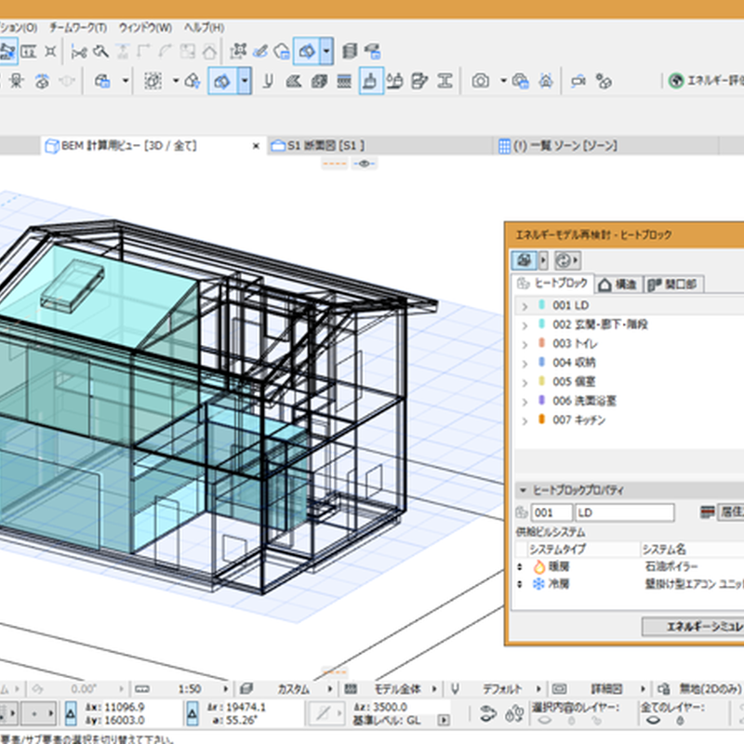Click the orbit 3D icon in second toolbar row
This screenshot has height=744, width=744.
(42, 81)
